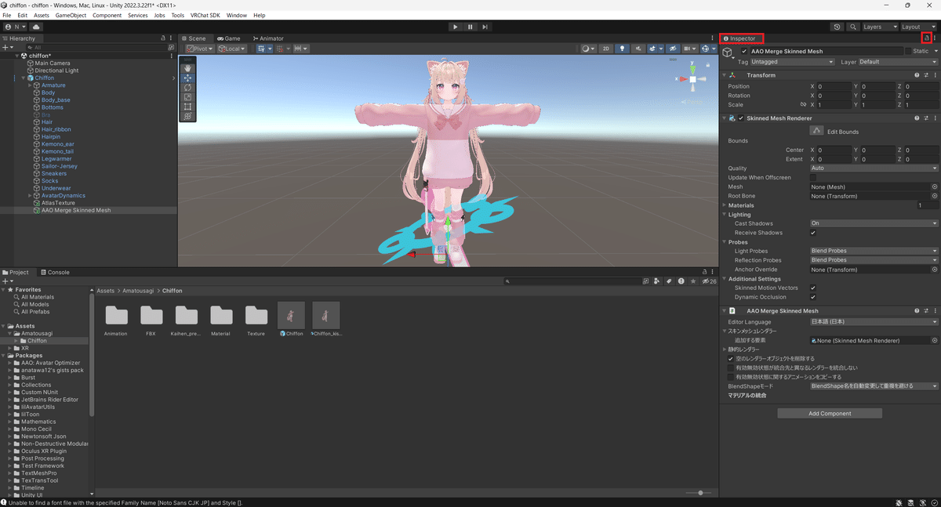This screenshot has height=507, width=941.
Task: Open the Light Probes dropdown
Action: pyautogui.click(x=874, y=251)
